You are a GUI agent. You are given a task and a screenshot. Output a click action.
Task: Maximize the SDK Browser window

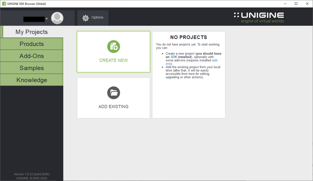click(296, 4)
